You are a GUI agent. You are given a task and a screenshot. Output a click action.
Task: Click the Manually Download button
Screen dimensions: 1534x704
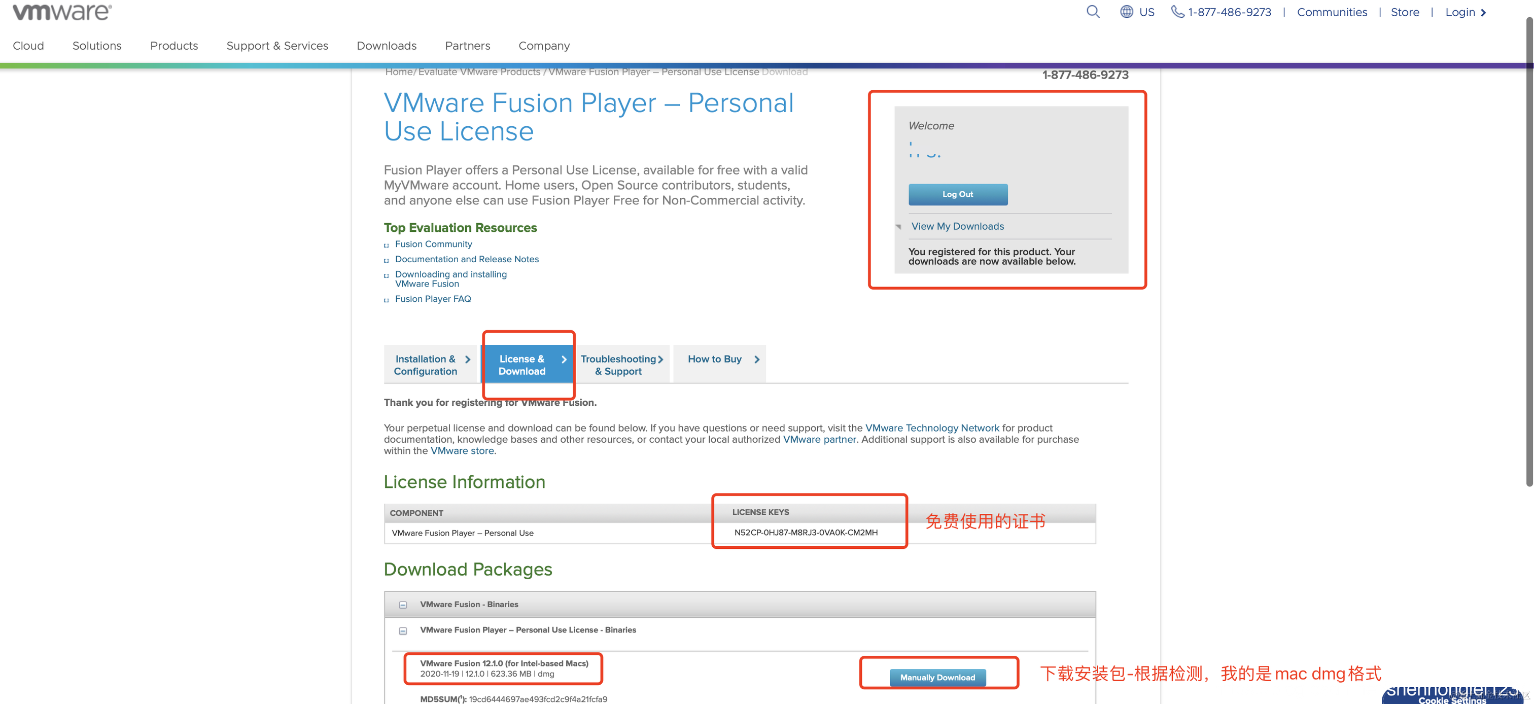(x=937, y=677)
